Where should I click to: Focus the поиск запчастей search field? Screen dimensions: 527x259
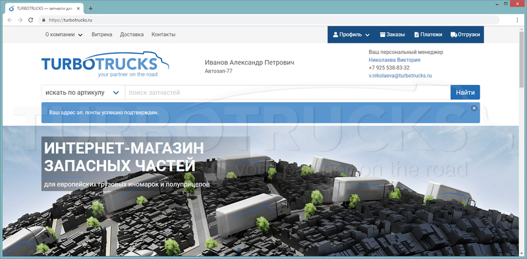(x=288, y=92)
